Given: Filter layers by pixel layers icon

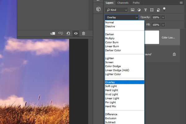Looking at the screenshot, I should click(x=132, y=10).
